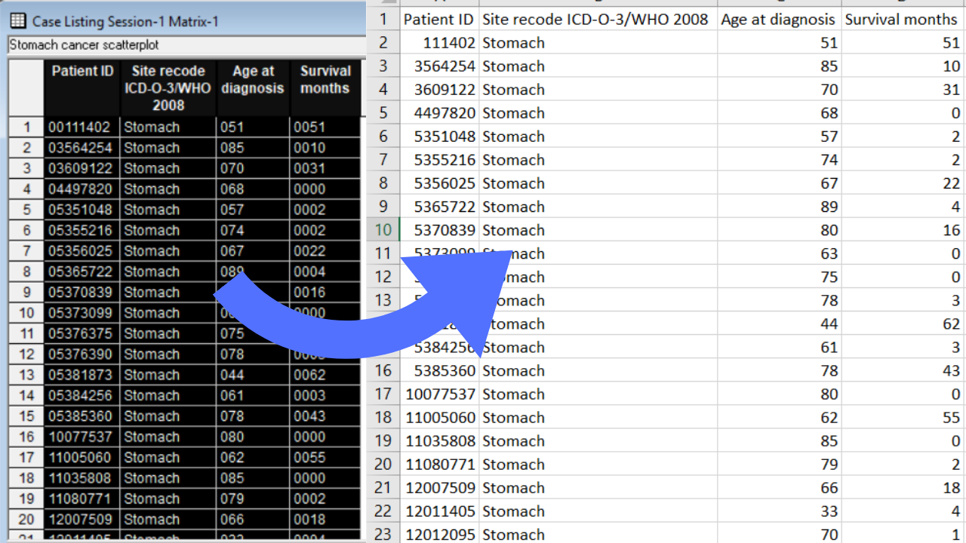This screenshot has width=966, height=543.
Task: Select spreadsheet cell with Patient ID 4497820
Action: pos(439,112)
